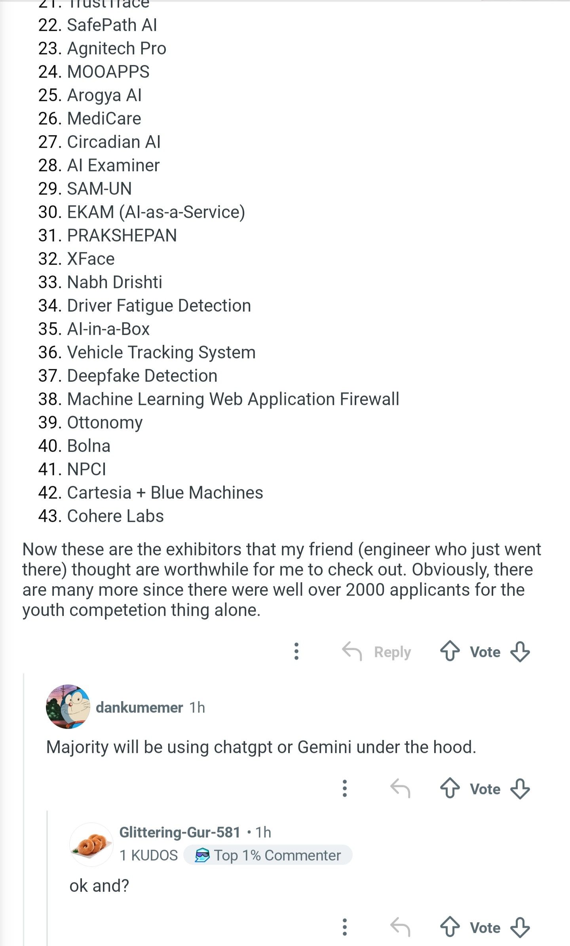Downvote dankumemer's comment
Image resolution: width=570 pixels, height=946 pixels.
click(x=520, y=789)
